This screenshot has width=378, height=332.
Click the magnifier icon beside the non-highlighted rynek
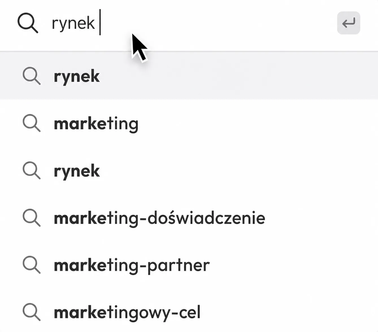(x=31, y=171)
